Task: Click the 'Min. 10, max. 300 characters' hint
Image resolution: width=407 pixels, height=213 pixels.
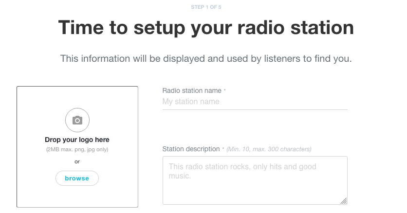Action: [x=269, y=149]
